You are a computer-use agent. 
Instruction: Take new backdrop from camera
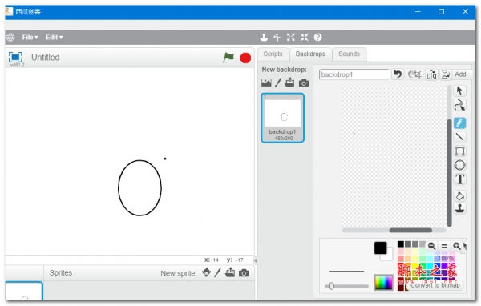[304, 83]
